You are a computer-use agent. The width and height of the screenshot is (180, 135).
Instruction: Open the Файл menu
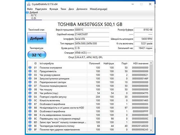30,9
